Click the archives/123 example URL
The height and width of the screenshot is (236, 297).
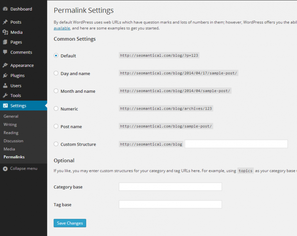[x=166, y=108]
